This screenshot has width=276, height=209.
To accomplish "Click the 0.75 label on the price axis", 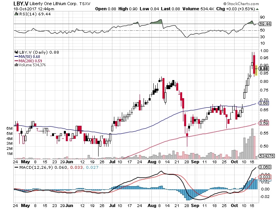I will pos(264,90).
